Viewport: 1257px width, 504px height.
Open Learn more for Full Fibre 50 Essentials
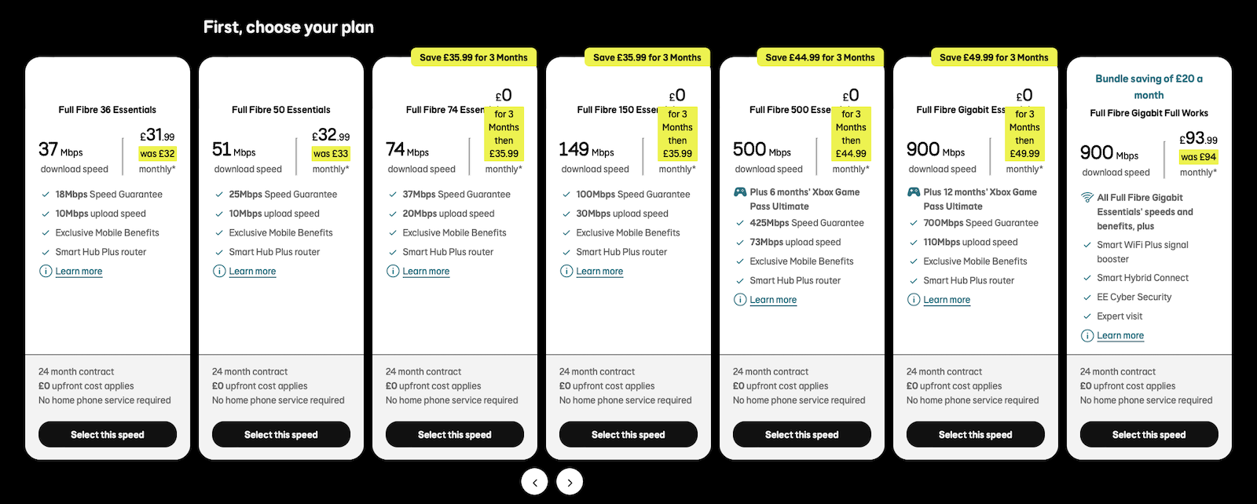point(252,271)
